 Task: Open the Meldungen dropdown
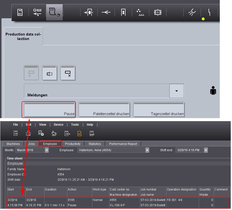177,91
